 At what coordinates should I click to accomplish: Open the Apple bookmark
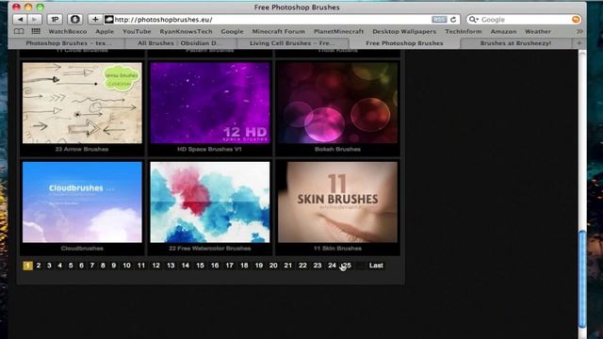105,31
